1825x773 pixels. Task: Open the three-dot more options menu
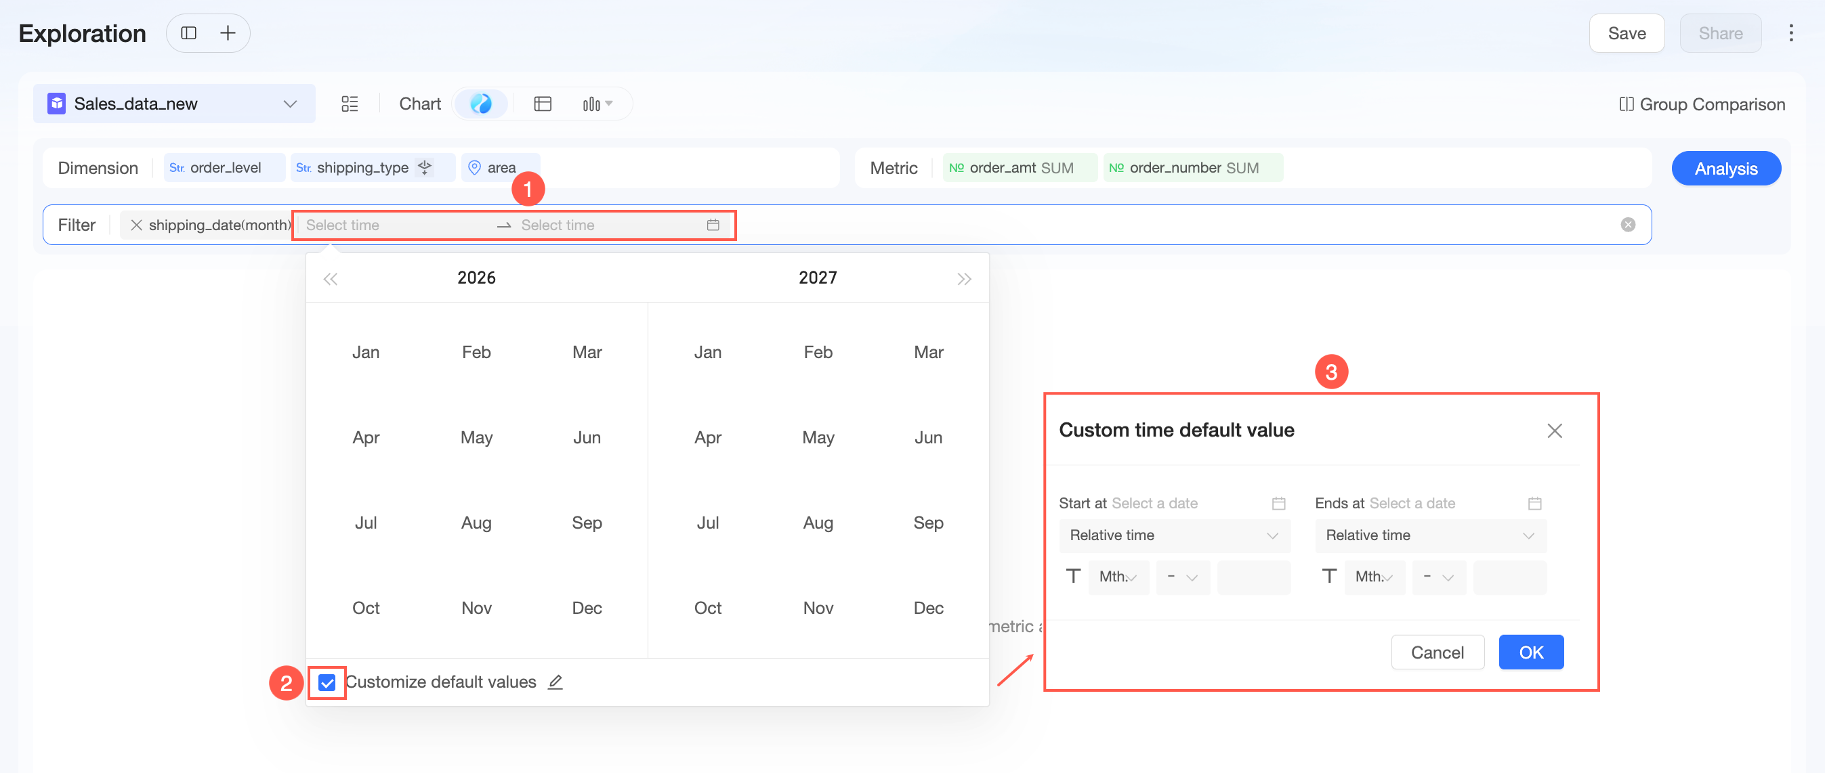point(1790,33)
